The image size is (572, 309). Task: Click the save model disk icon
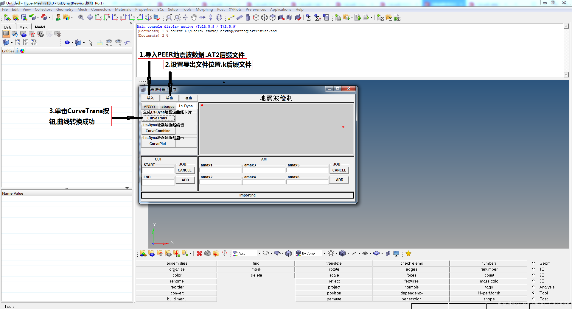[x=24, y=18]
